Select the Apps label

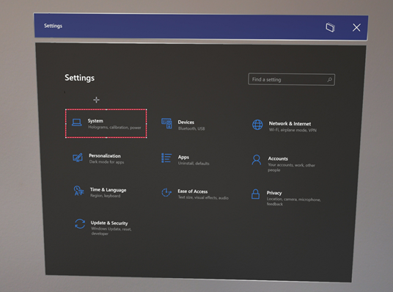pos(183,157)
